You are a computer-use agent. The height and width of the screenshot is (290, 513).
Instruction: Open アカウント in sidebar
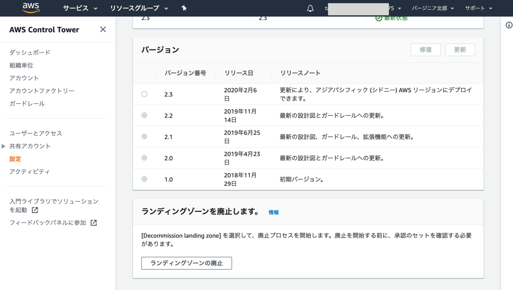24,78
